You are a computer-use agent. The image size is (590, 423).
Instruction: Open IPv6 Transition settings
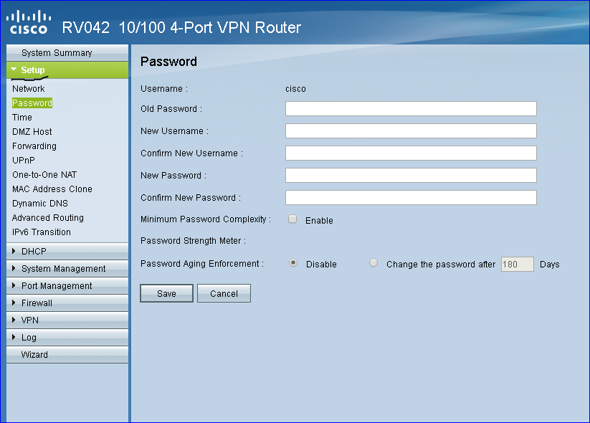[x=42, y=232]
